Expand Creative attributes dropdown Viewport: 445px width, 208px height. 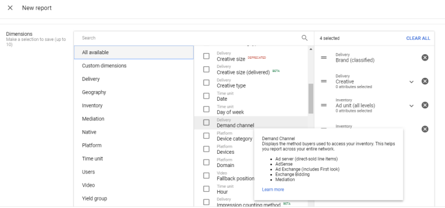coord(411,82)
